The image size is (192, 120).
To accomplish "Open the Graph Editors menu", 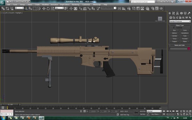I will (x=65, y=5).
